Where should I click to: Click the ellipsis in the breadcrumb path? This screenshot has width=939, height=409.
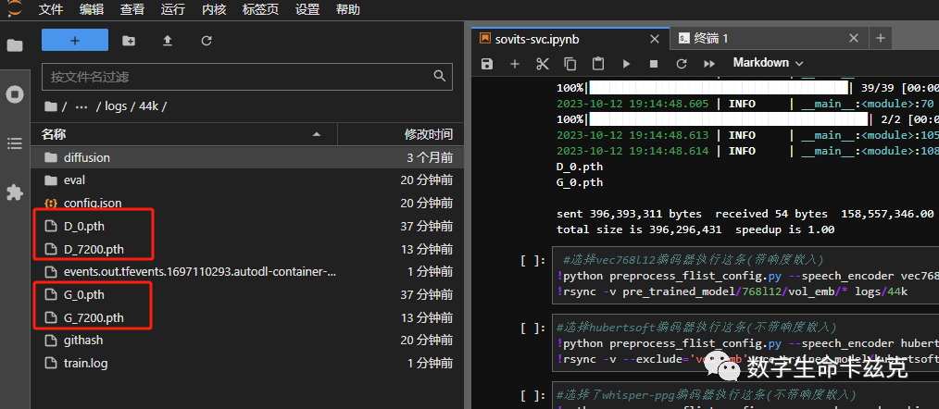coord(81,106)
